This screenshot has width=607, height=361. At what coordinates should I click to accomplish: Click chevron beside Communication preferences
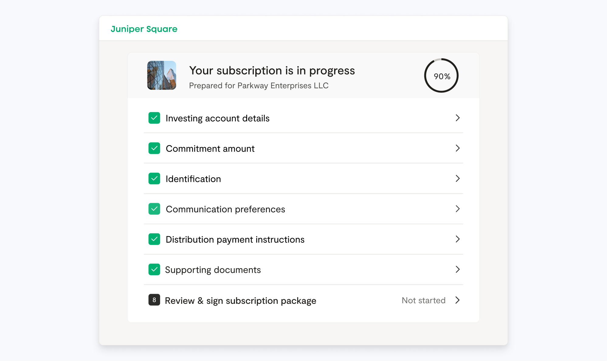click(x=457, y=209)
